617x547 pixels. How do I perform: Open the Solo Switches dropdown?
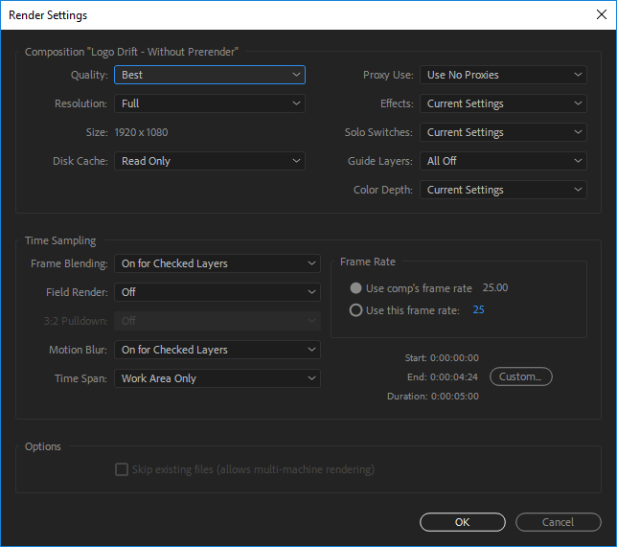503,132
